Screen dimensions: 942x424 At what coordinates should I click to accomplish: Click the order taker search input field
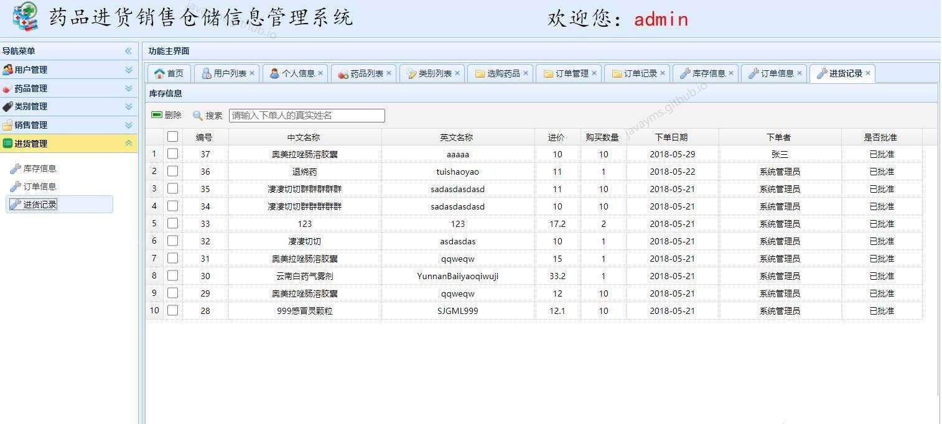(306, 115)
